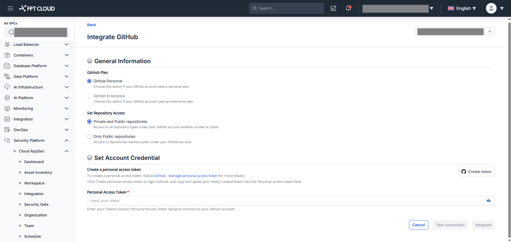The width and height of the screenshot is (511, 242).
Task: Click the Database Platform icon
Action: point(7,66)
